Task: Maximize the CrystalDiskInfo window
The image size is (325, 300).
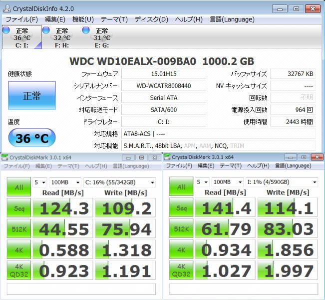Action: (x=296, y=8)
